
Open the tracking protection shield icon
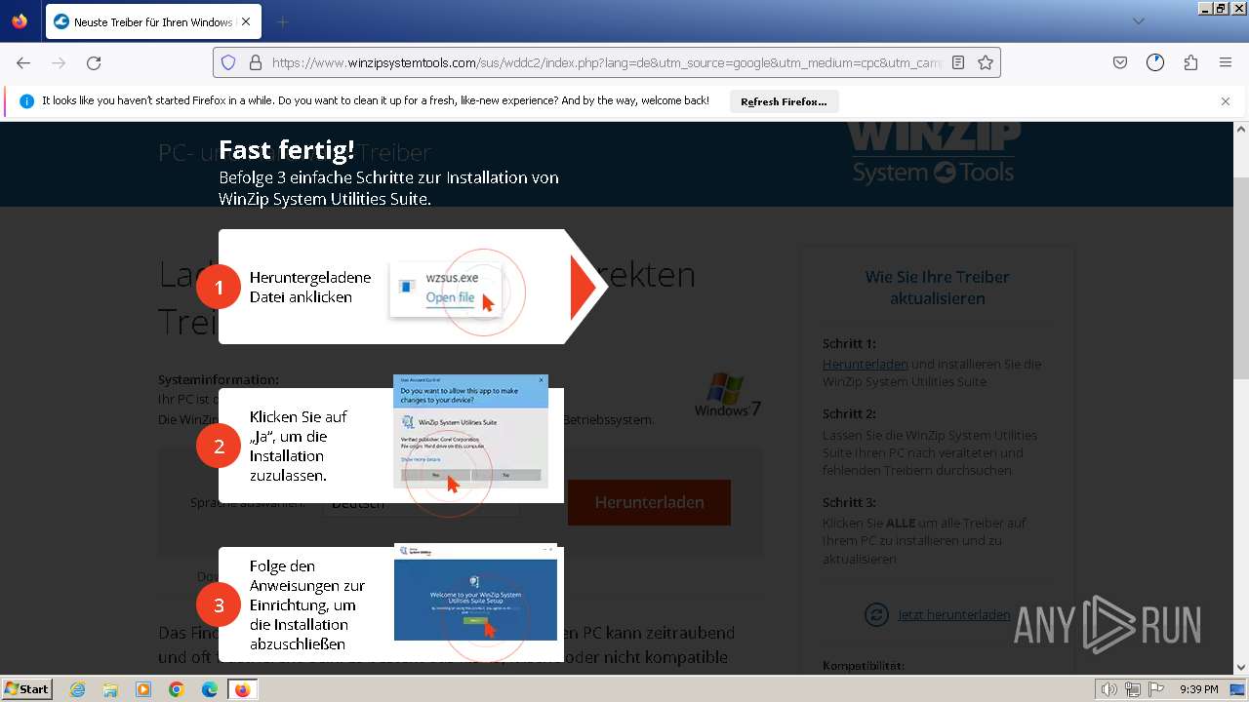(228, 62)
